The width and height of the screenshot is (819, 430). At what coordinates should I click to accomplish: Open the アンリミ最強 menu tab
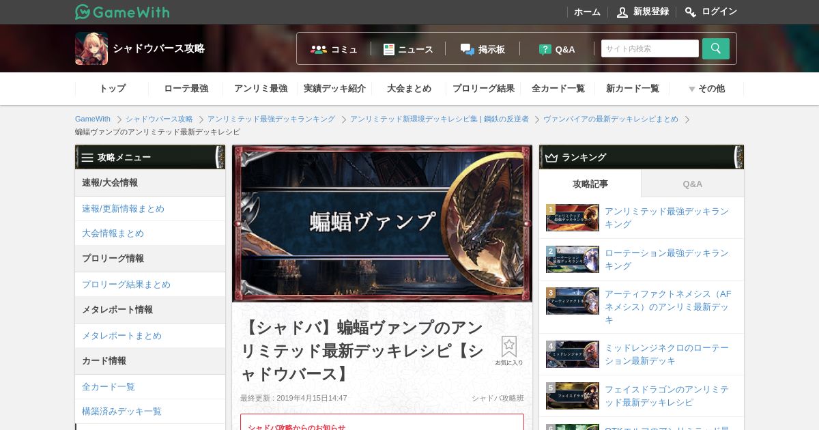(x=260, y=89)
